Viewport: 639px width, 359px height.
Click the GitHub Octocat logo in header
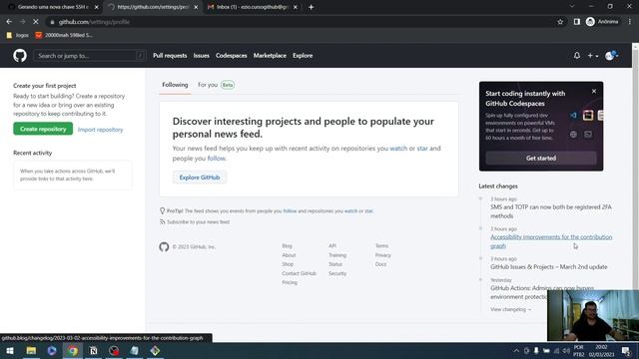point(20,56)
